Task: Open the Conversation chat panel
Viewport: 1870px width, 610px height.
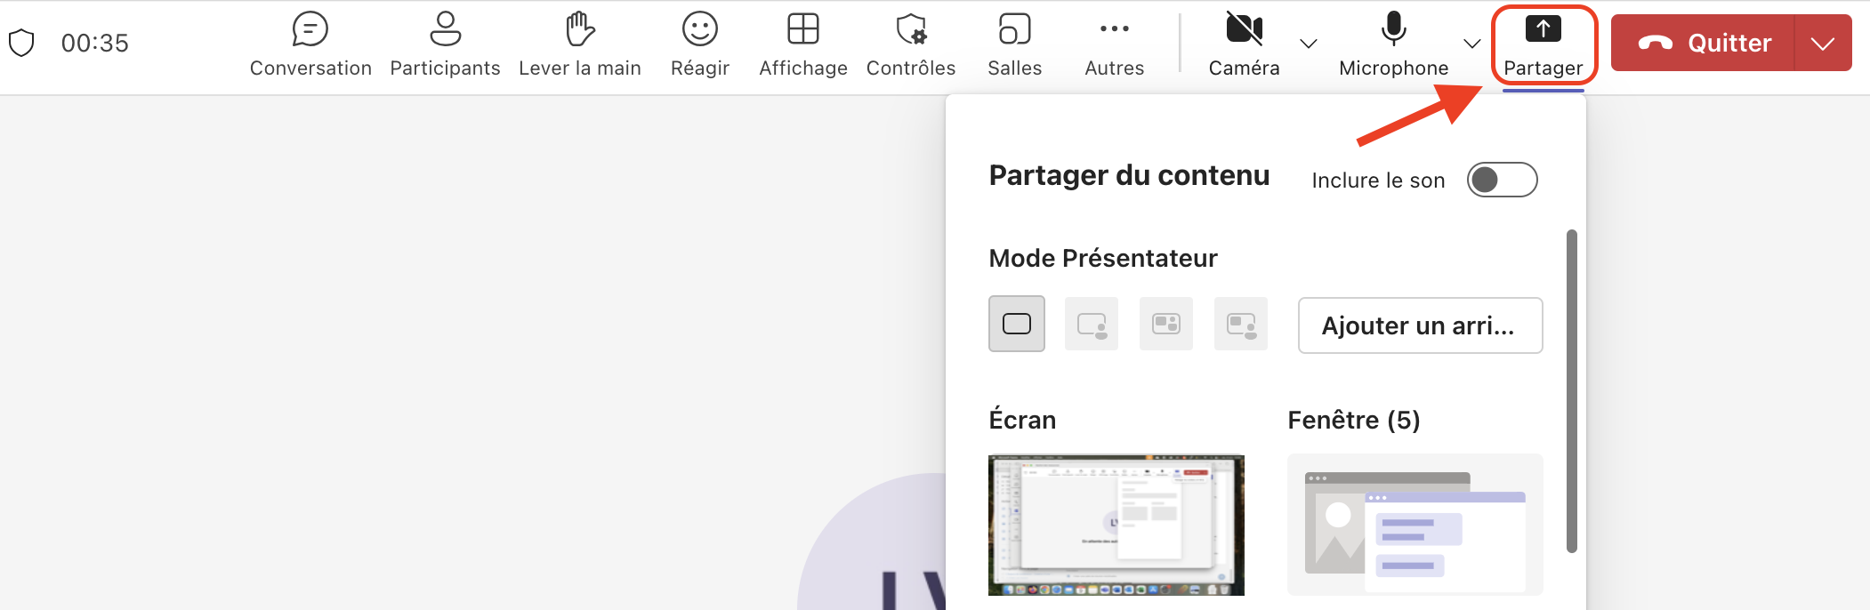Action: [310, 44]
